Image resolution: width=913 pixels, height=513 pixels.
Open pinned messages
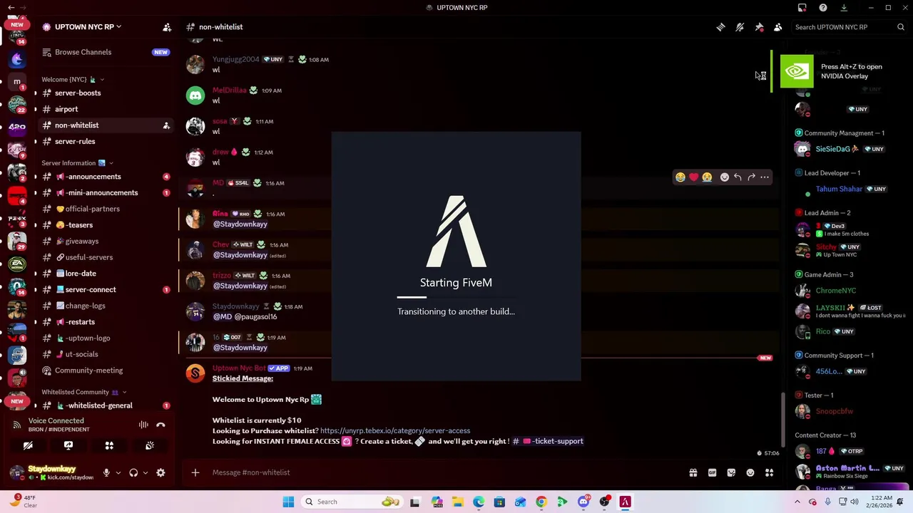[x=759, y=27]
